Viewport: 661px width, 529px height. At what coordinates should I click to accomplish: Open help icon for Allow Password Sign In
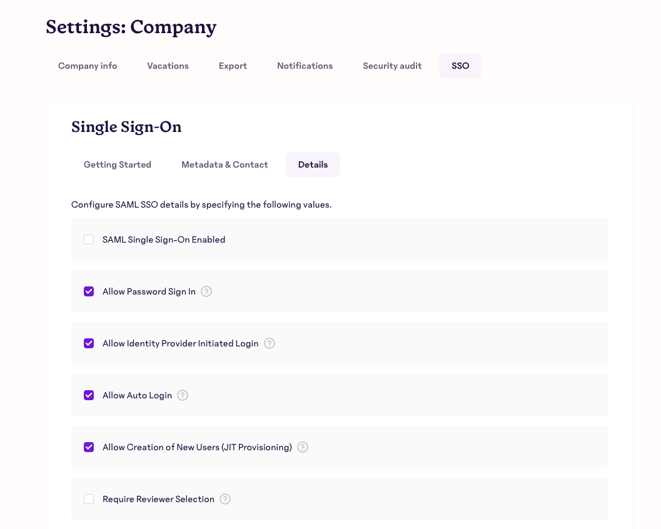[206, 291]
